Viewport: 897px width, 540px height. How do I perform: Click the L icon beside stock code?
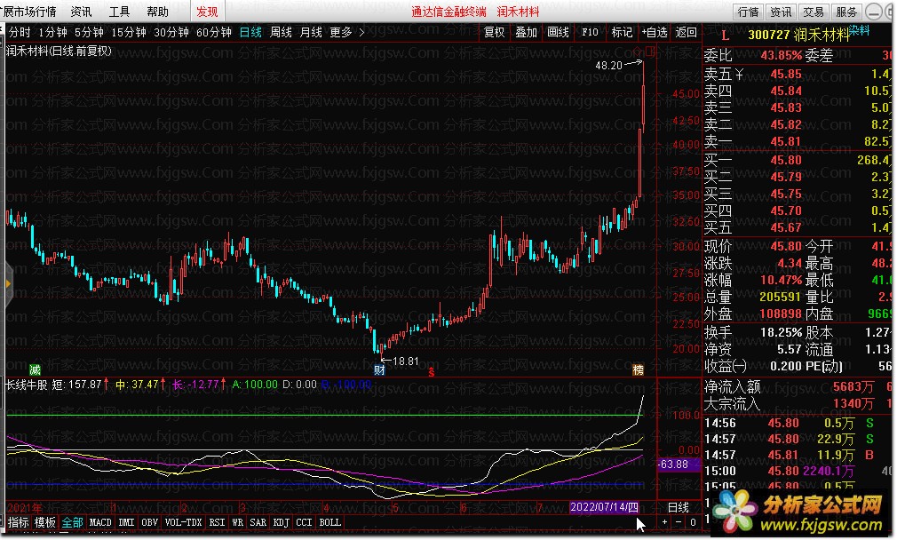click(x=725, y=35)
